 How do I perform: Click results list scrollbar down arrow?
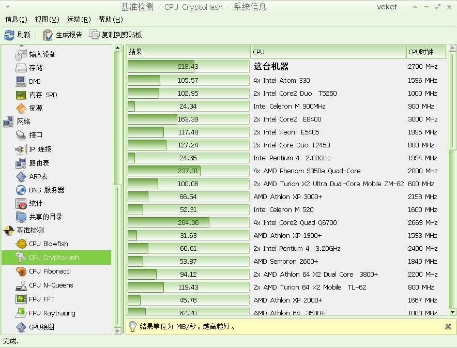pos(452,312)
